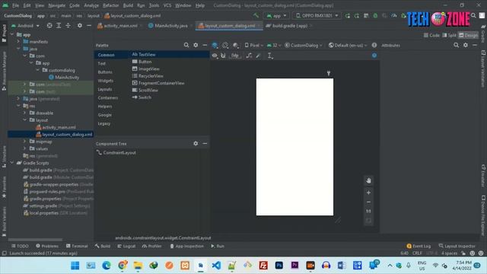The width and height of the screenshot is (487, 274).
Task: Switch to Design view mode
Action: click(469, 35)
